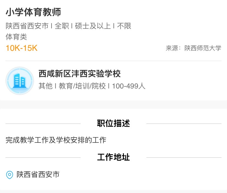Click the 100-499人 company size label
The image size is (227, 193).
coord(129,86)
